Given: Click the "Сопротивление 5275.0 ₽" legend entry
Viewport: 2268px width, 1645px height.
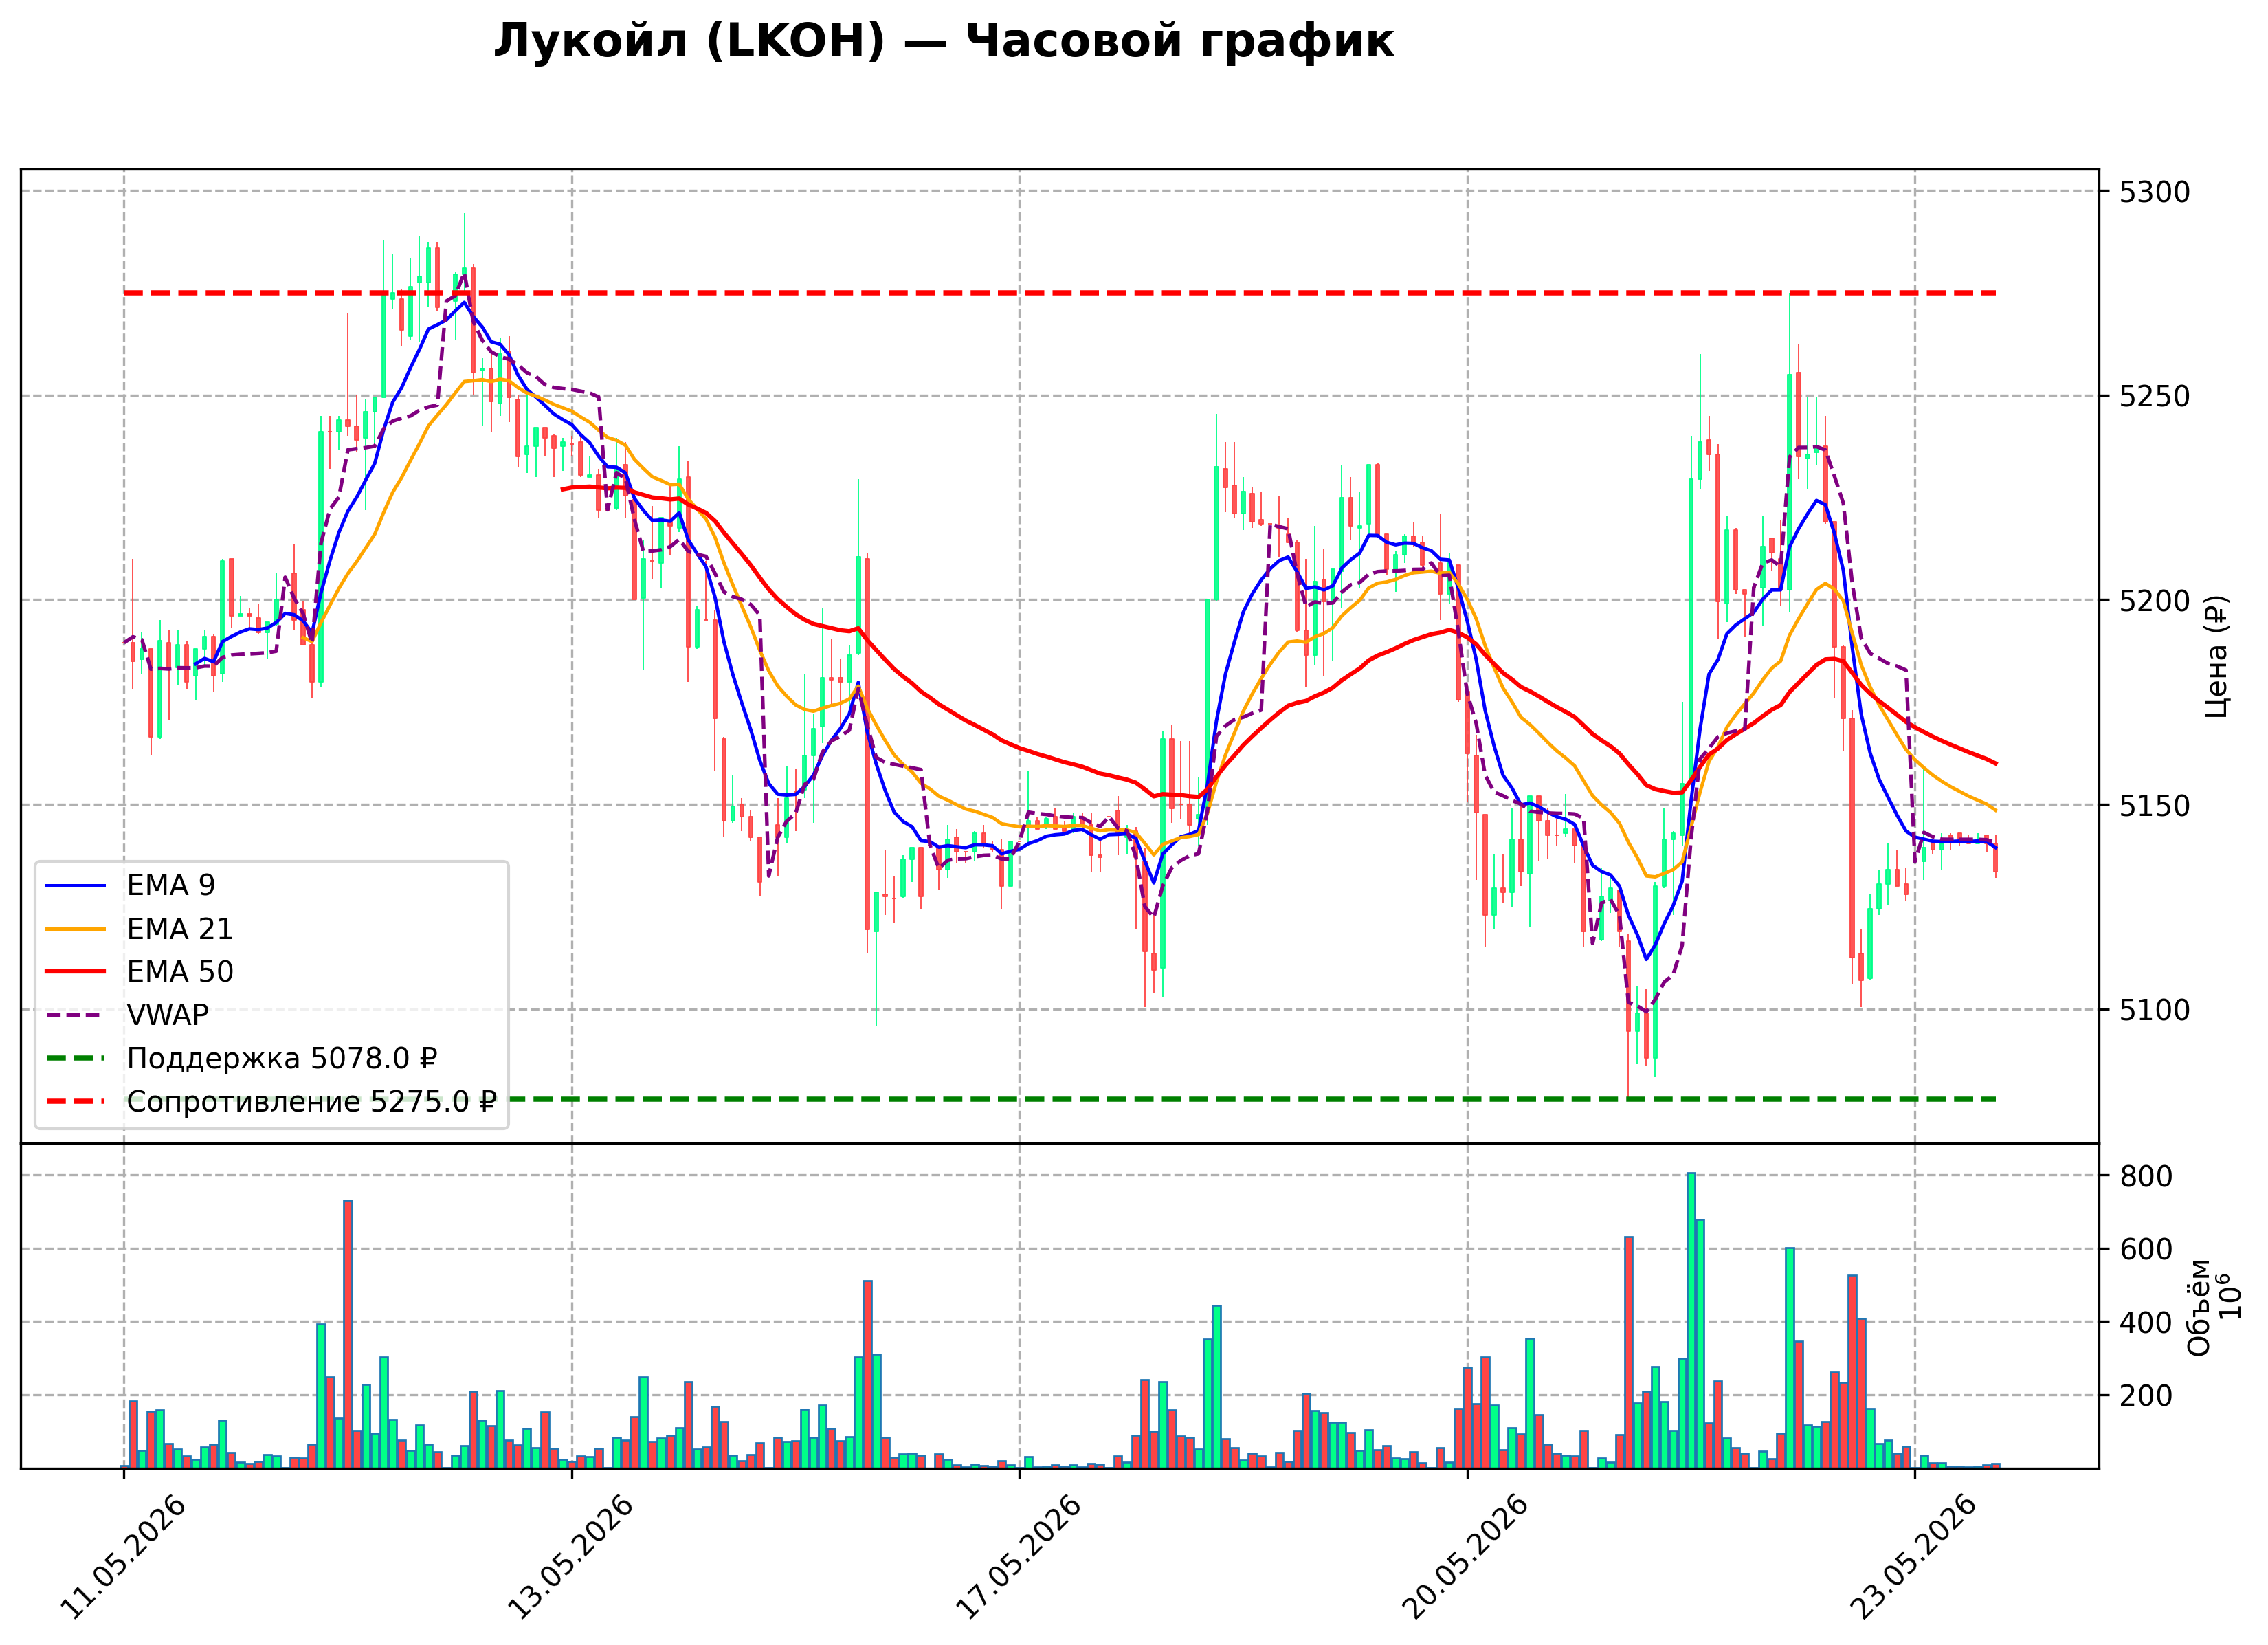Looking at the screenshot, I should pos(312,1102).
